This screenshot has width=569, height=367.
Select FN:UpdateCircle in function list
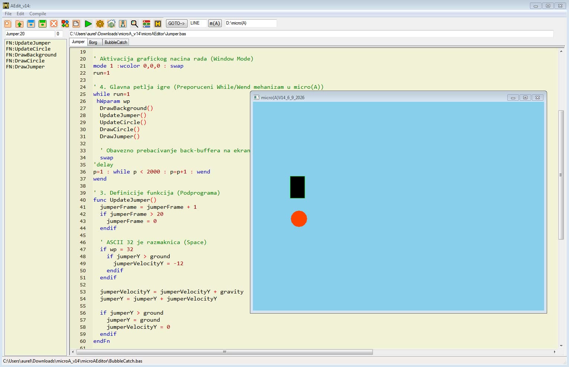click(28, 49)
